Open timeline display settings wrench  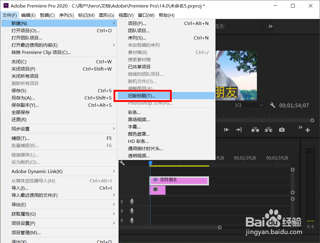(122, 163)
